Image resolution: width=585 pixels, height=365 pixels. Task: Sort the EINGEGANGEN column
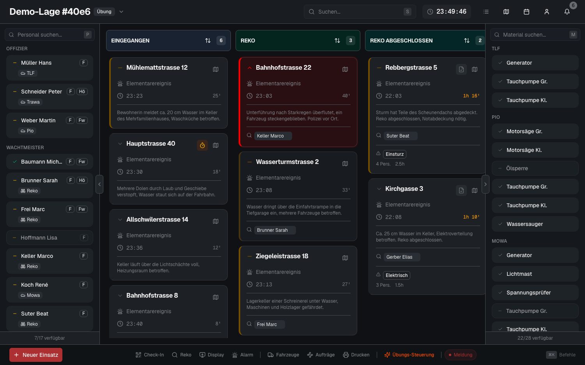pyautogui.click(x=208, y=41)
